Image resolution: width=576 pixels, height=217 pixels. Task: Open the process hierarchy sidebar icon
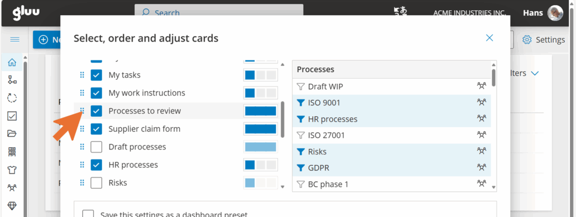12,80
